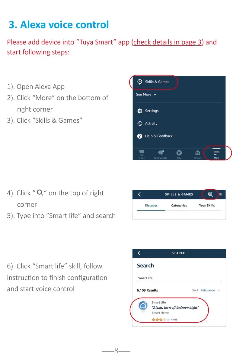Tap the Devices house icon
Image resolution: width=236 pixels, height=357 pixels.
point(198,154)
